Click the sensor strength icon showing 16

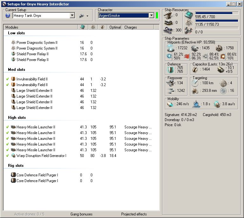click(x=223, y=91)
